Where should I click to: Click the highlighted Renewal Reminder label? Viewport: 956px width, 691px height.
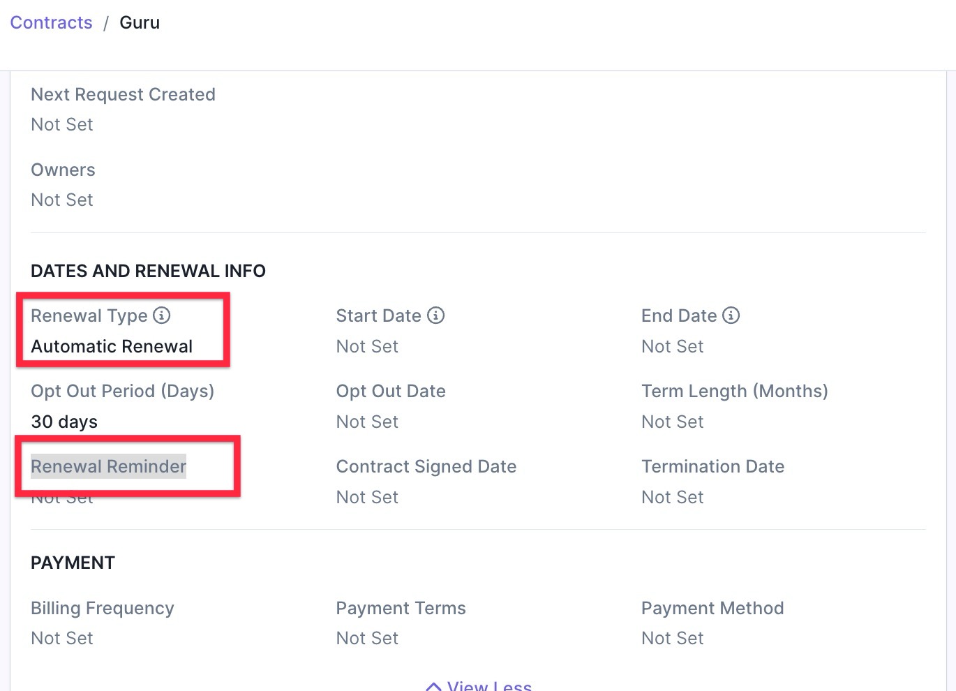click(x=108, y=466)
